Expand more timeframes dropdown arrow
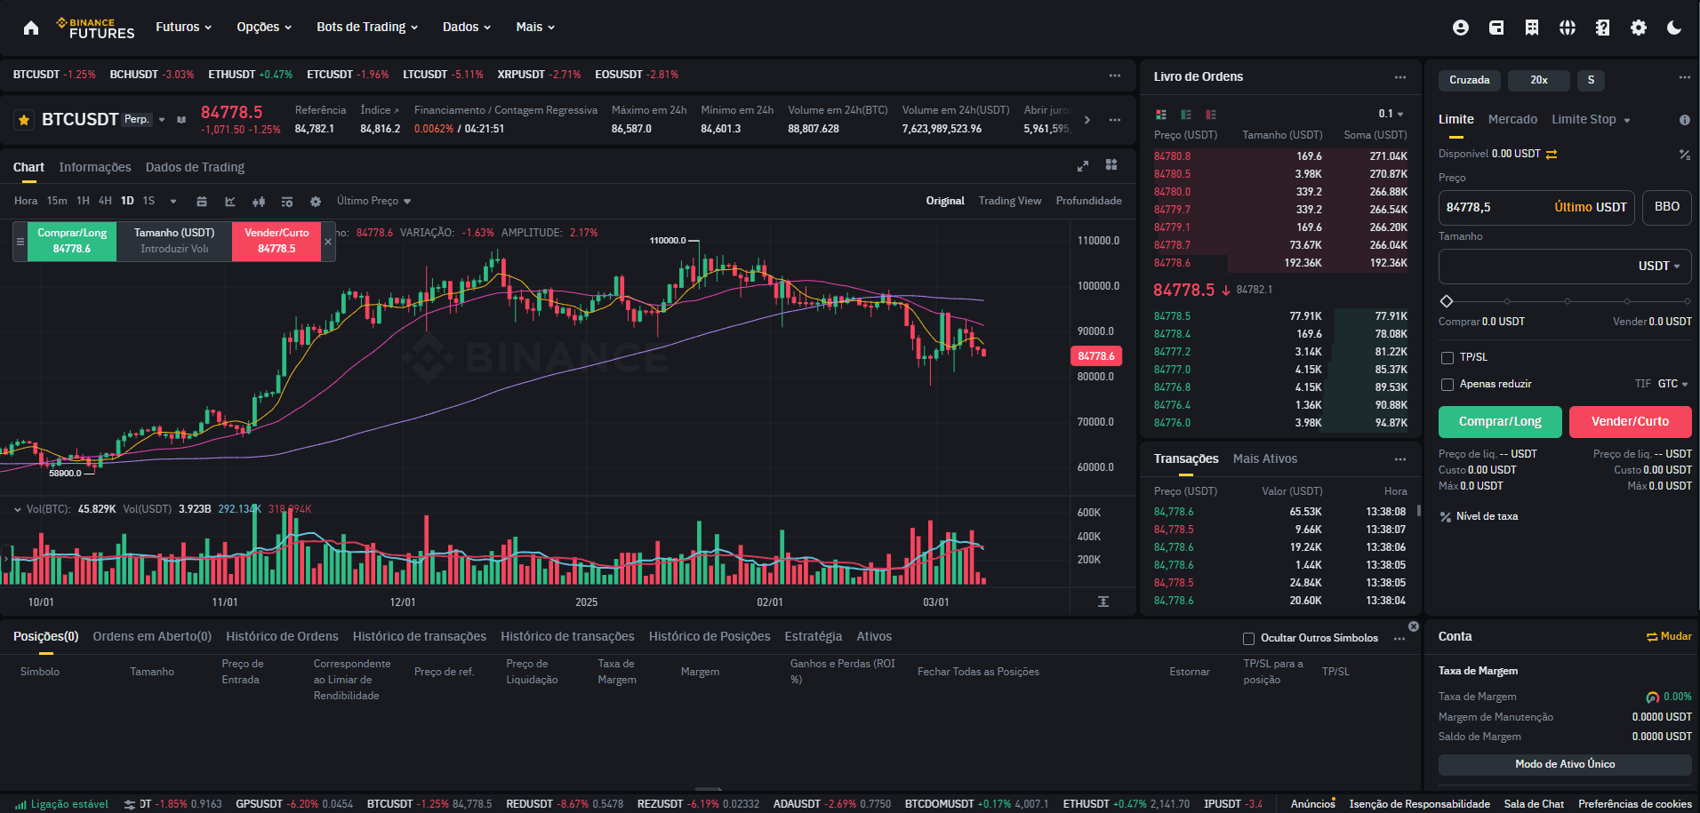The width and height of the screenshot is (1700, 813). point(173,202)
